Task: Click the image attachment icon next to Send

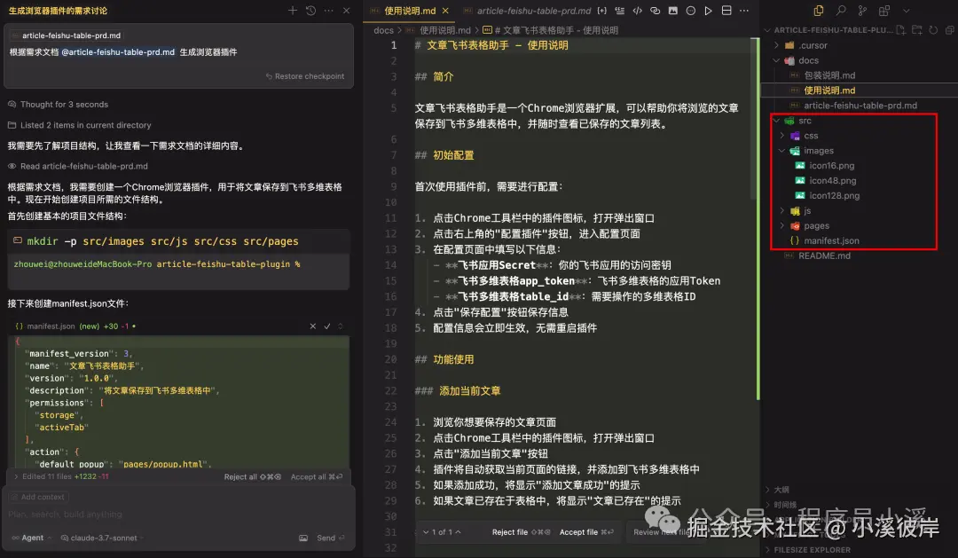Action: pos(302,538)
